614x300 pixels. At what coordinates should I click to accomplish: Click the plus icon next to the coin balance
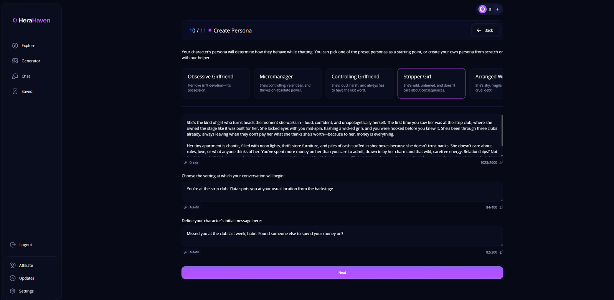pyautogui.click(x=498, y=9)
